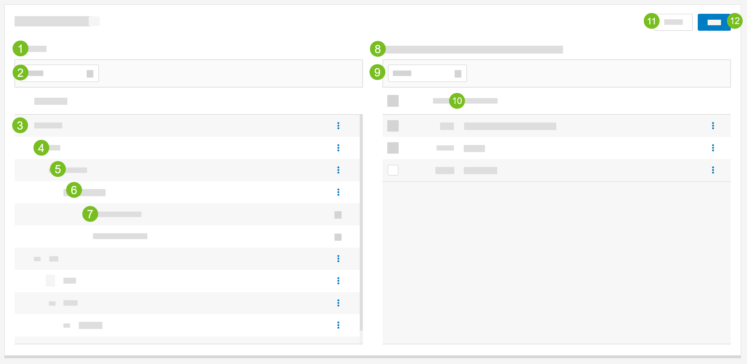Screen dimensions: 747x364
Task: Toggle the checkbox in the first right-table row
Action: [393, 126]
